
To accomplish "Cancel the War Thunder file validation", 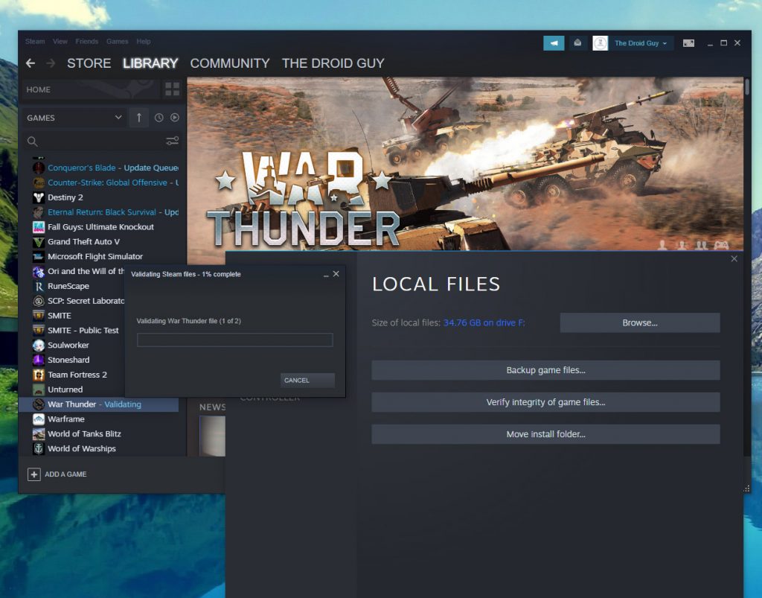I will (307, 381).
